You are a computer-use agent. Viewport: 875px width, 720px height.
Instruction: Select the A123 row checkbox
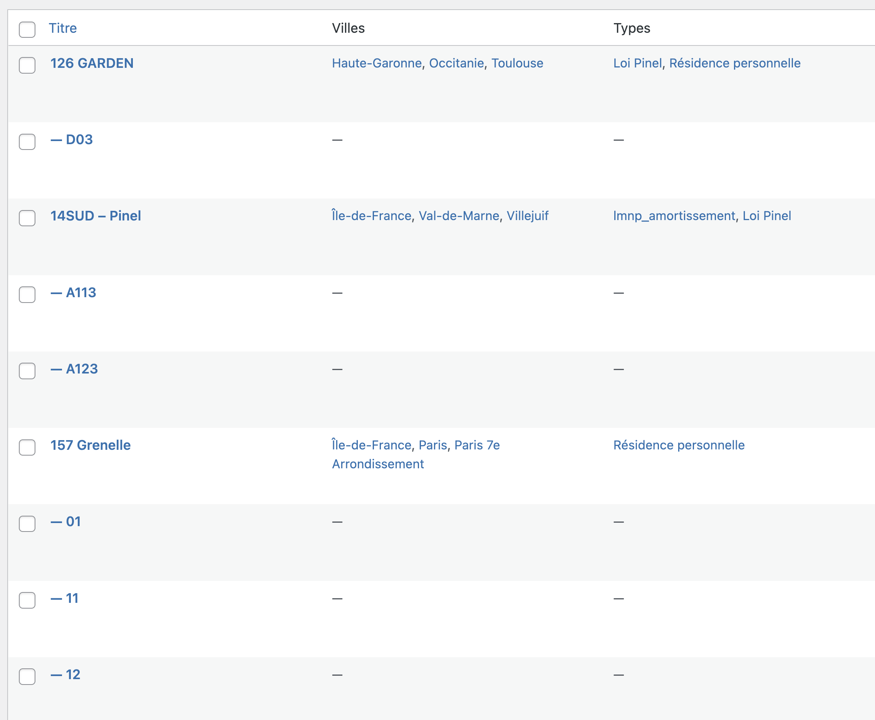27,371
